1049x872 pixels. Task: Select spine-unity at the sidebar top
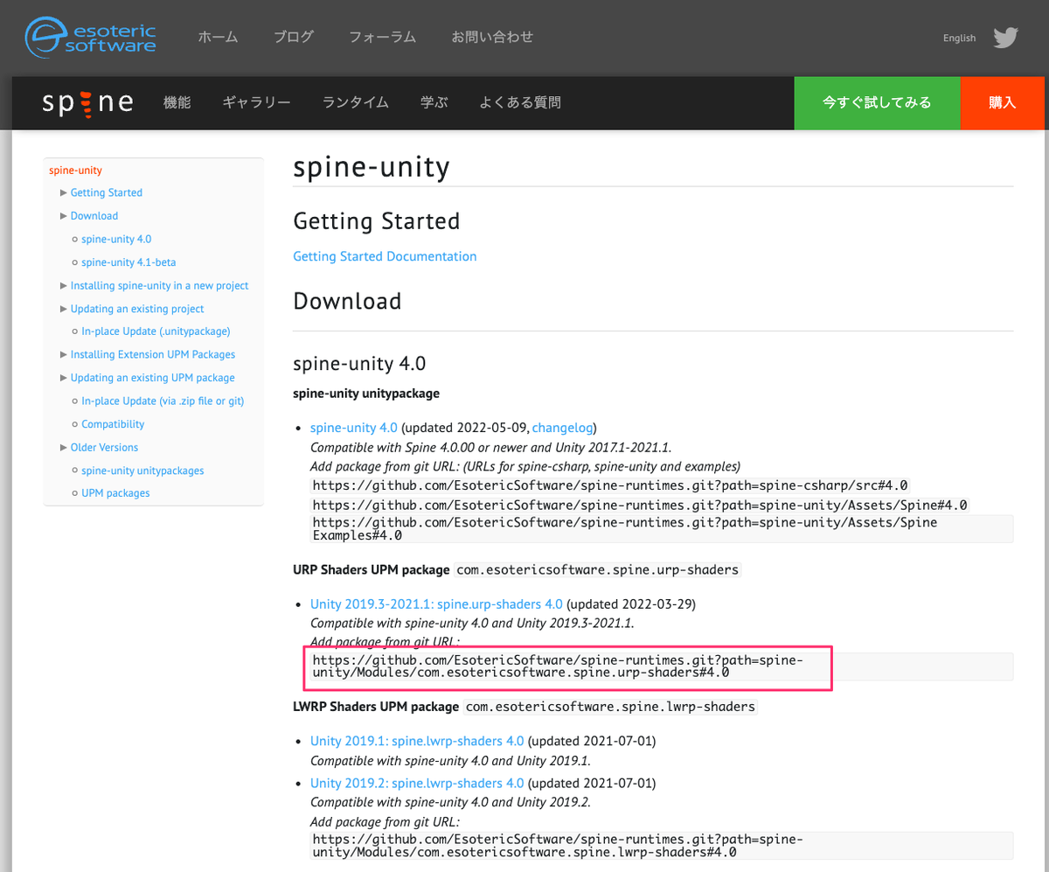pos(76,170)
